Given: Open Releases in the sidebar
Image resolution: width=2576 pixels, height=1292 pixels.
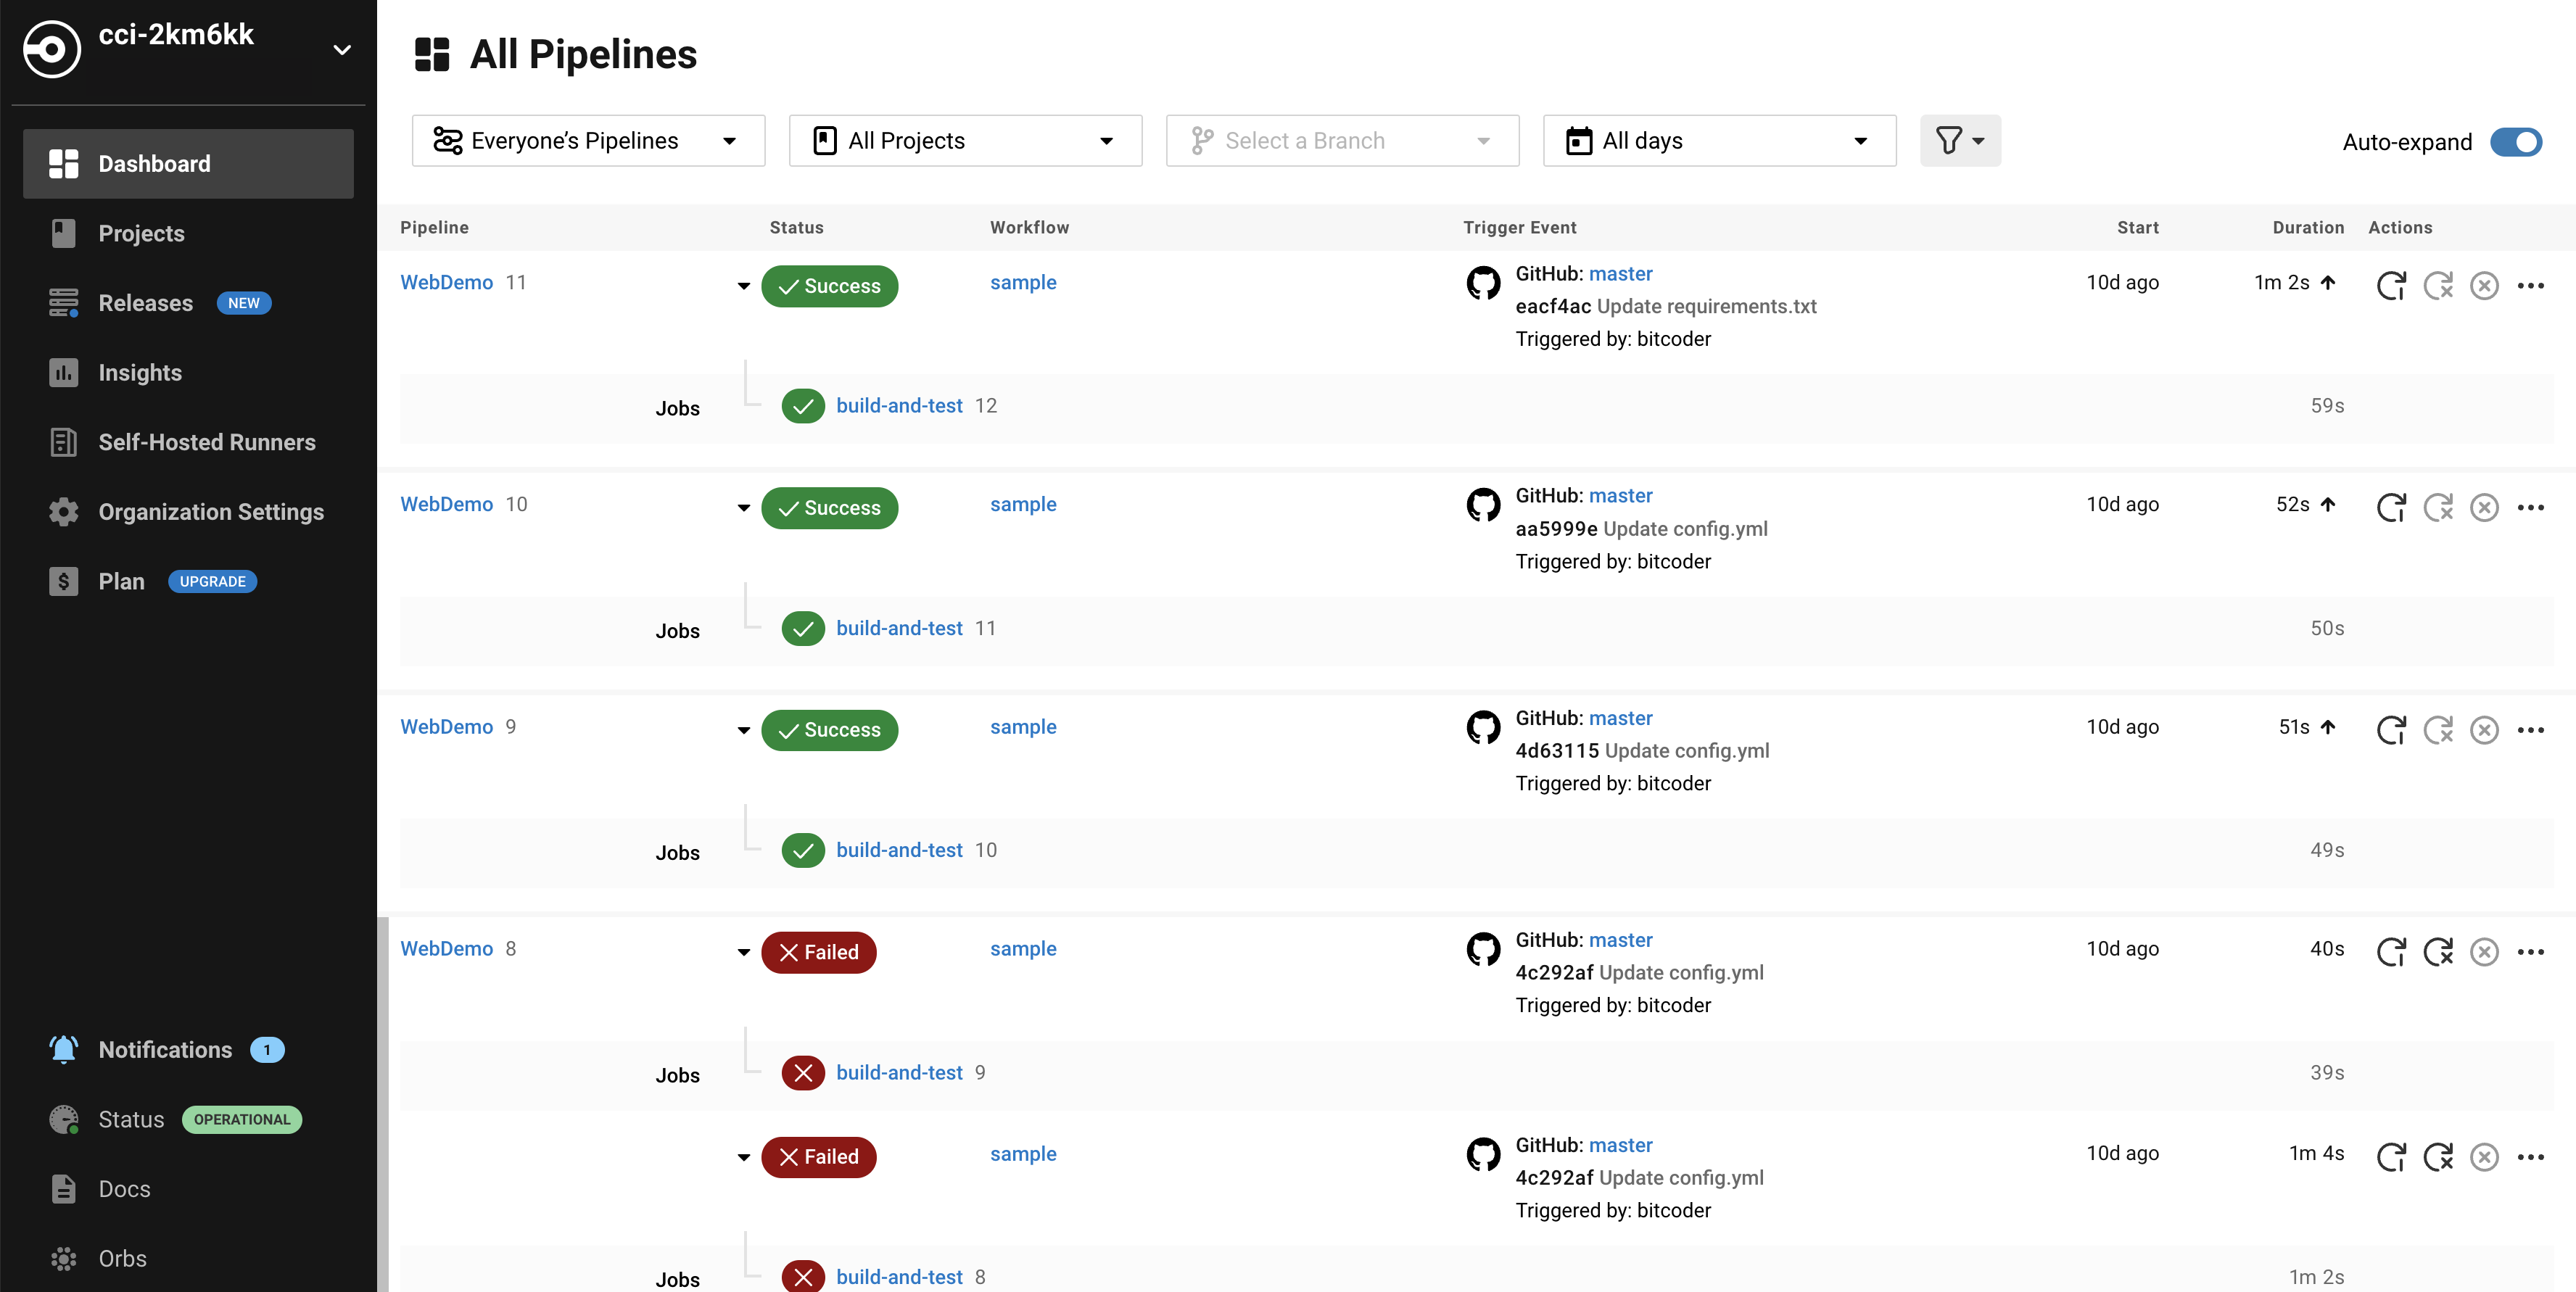Looking at the screenshot, I should click(x=145, y=303).
